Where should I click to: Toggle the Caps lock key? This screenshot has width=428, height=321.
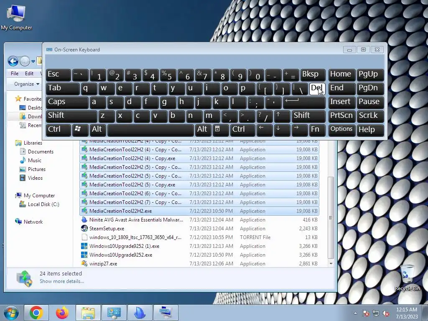pyautogui.click(x=67, y=102)
